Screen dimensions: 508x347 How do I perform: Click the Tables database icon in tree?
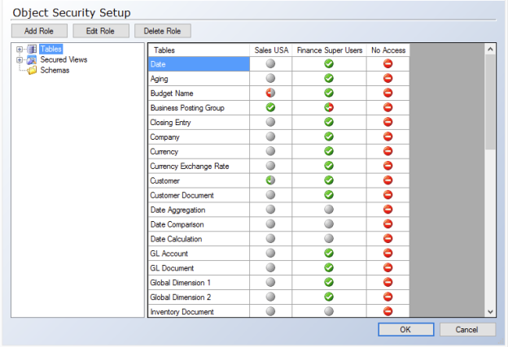[x=32, y=49]
